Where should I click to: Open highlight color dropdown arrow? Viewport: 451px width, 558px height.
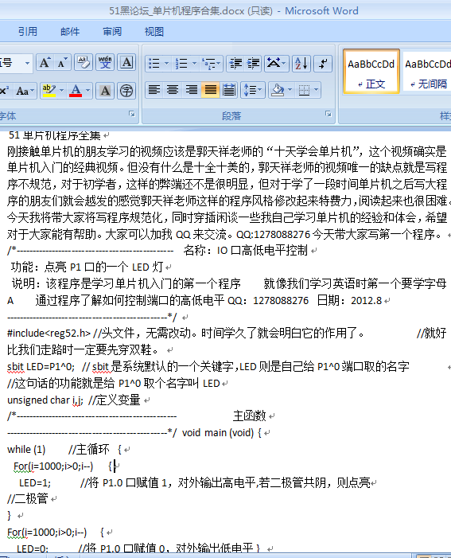(x=62, y=91)
